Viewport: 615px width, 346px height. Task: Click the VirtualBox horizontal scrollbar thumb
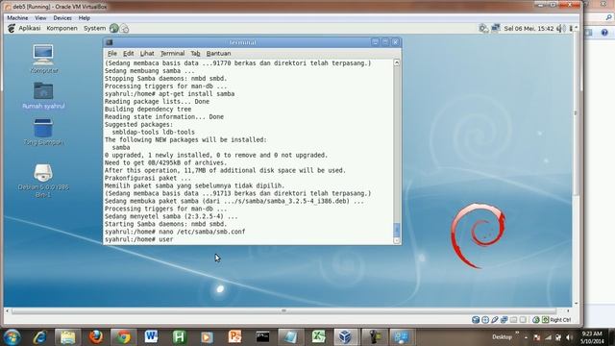(x=283, y=310)
